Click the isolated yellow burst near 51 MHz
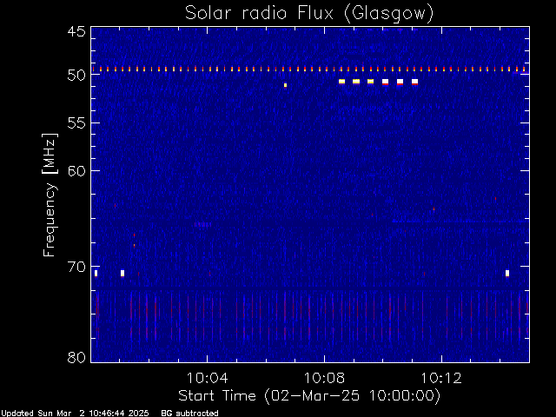556x417 pixels. click(x=285, y=85)
